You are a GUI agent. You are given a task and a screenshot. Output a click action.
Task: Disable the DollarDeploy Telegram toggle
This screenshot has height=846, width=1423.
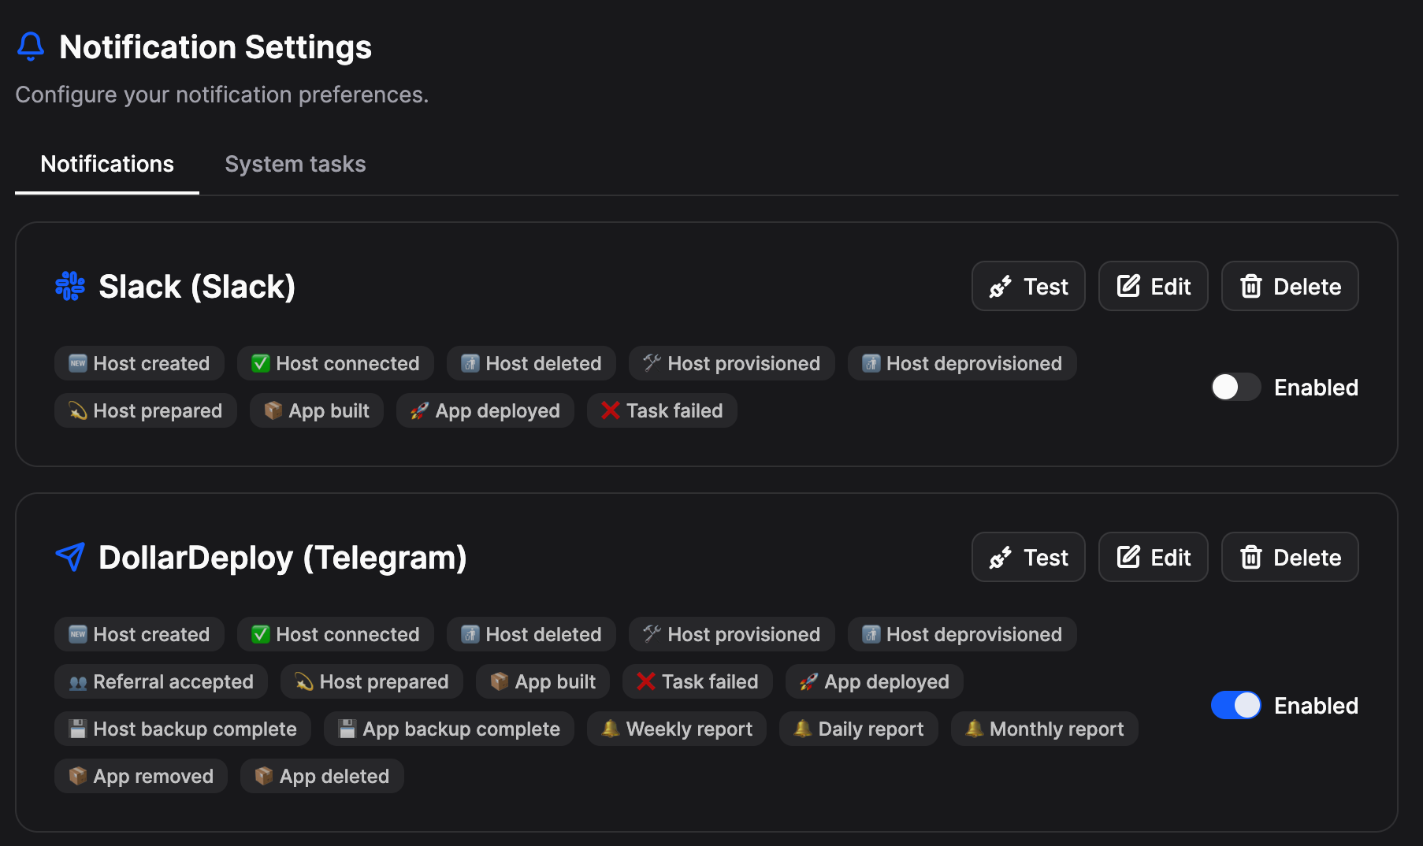coord(1235,706)
